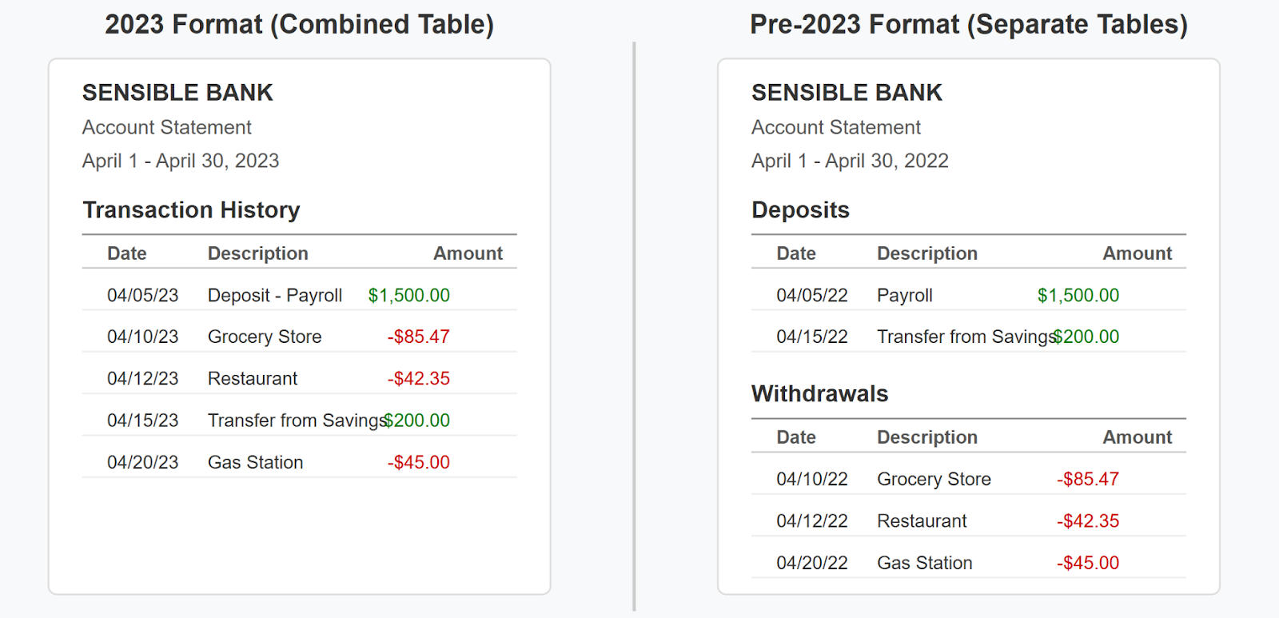Select the April 1 - April 30, 2023 date range
Screen dimensions: 1279x618
(x=181, y=161)
